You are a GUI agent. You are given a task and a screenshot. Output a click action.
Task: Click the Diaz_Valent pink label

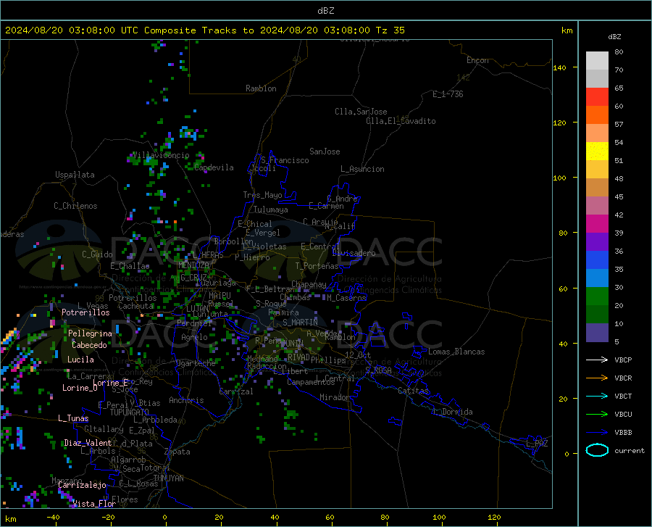pyautogui.click(x=88, y=443)
